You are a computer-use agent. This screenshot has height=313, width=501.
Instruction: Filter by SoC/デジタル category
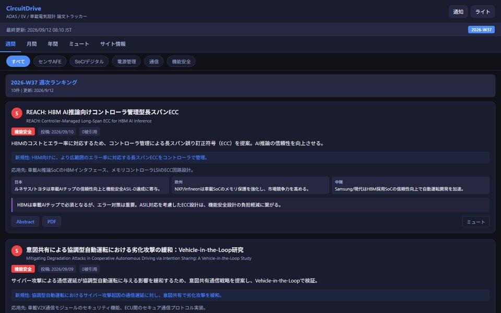(89, 62)
